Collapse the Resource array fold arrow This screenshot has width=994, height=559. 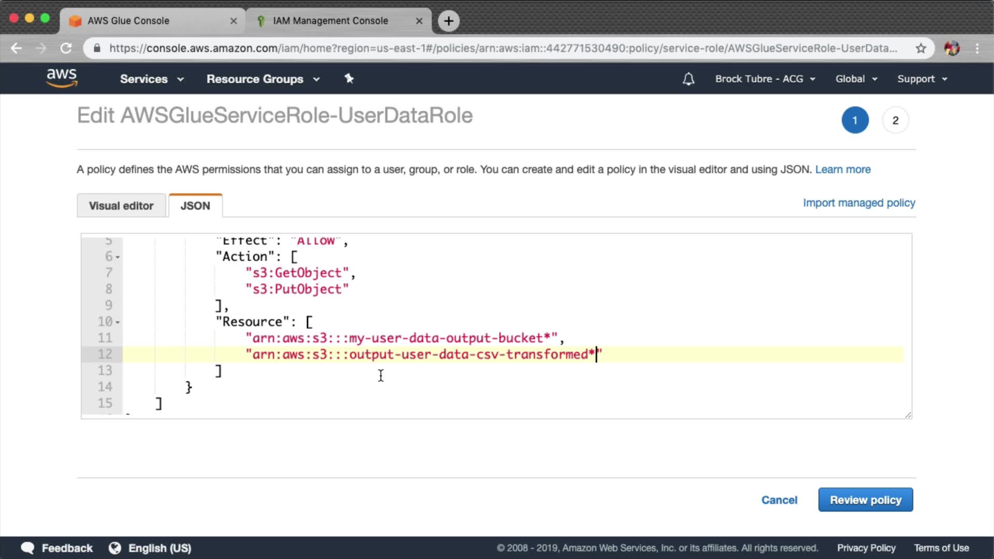tap(118, 322)
